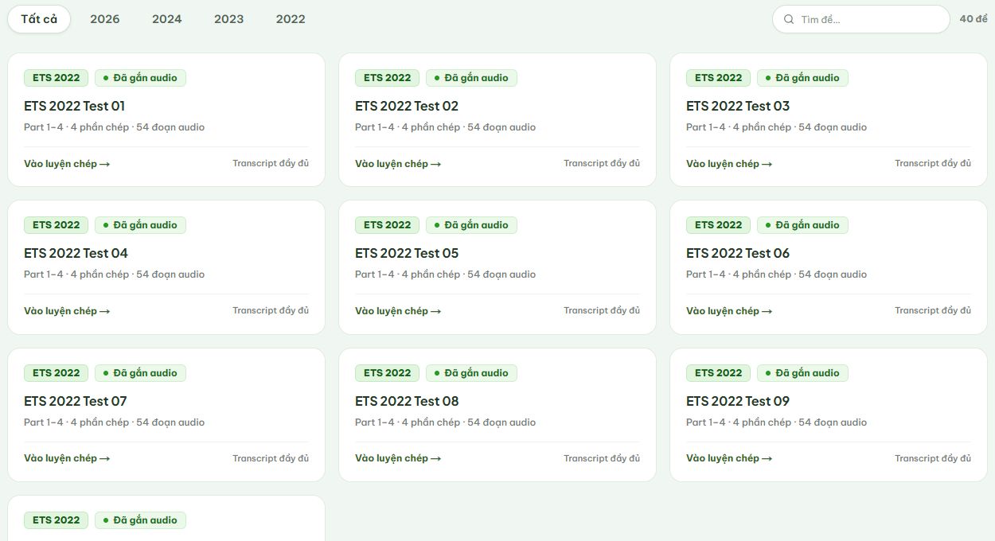The width and height of the screenshot is (995, 541).
Task: Click the "40 đề" test count text
Action: pos(974,19)
